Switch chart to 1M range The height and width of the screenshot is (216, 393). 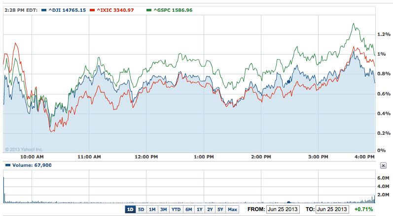pos(152,210)
